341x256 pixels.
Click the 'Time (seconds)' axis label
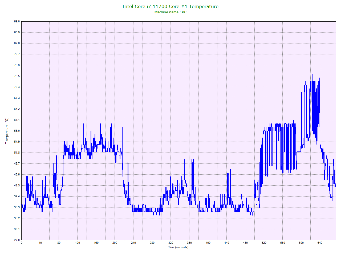pos(178,247)
